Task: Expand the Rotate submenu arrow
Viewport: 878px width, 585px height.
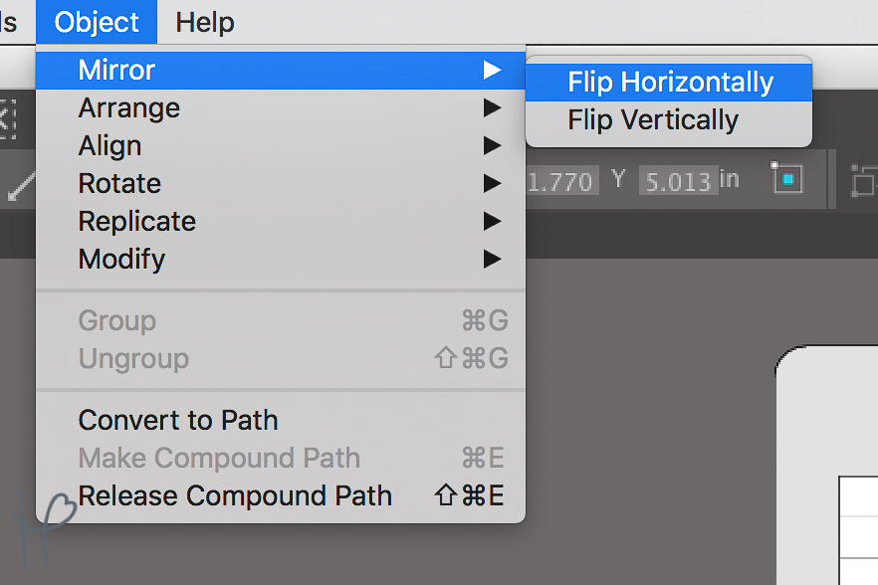Action: point(492,183)
